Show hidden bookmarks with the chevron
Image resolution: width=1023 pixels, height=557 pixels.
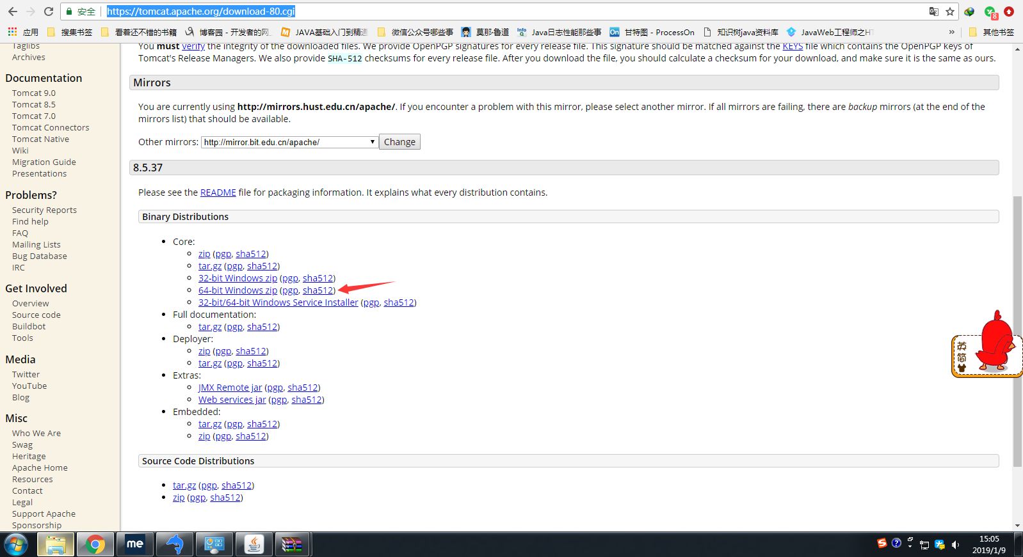coord(951,32)
